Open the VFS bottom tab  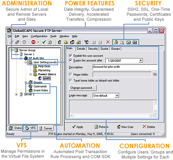coord(30,128)
